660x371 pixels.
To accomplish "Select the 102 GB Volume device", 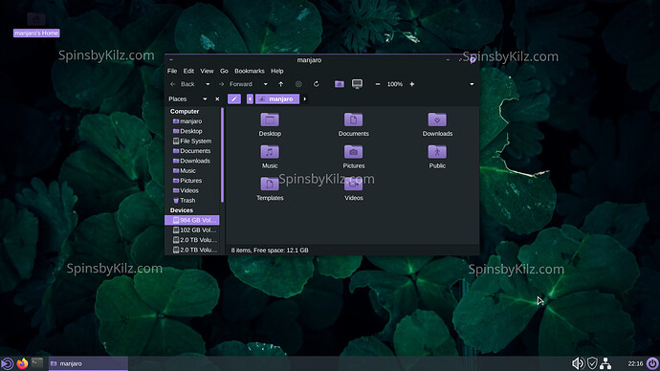I will (x=192, y=230).
